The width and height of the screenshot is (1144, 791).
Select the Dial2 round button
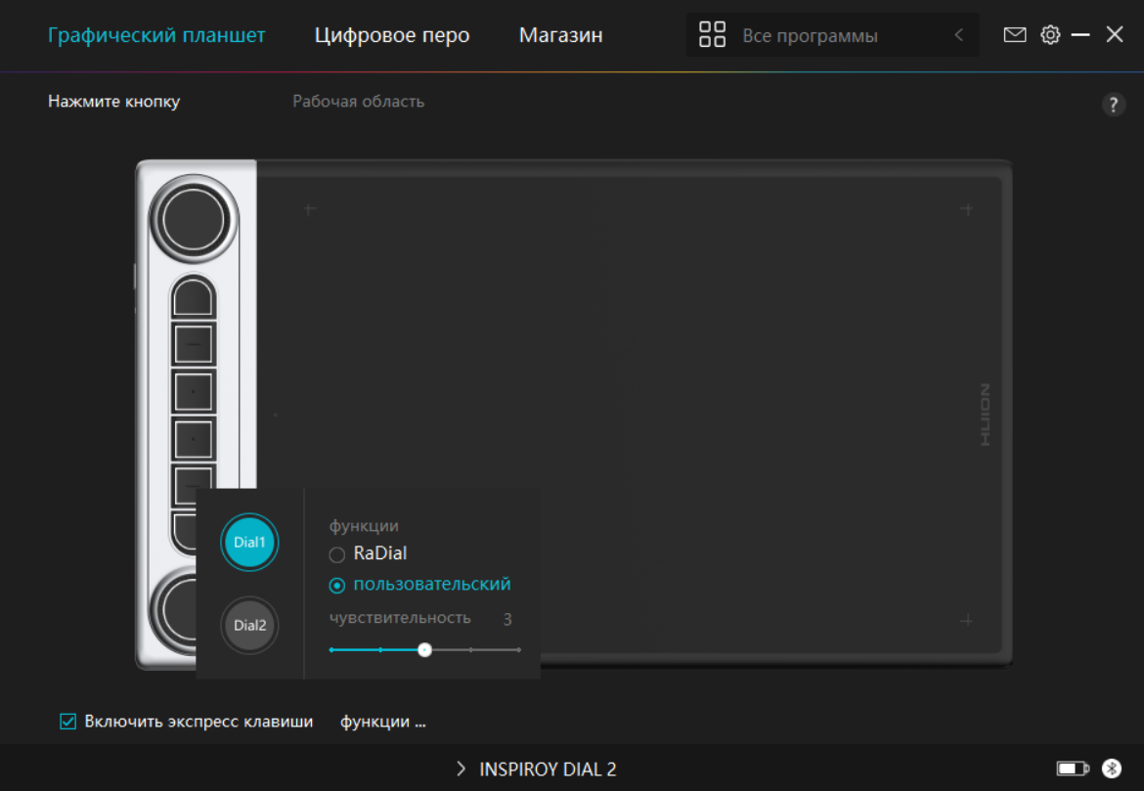pos(249,626)
